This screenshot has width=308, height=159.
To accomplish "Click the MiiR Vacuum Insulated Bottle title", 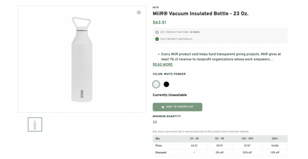I will [x=200, y=14].
